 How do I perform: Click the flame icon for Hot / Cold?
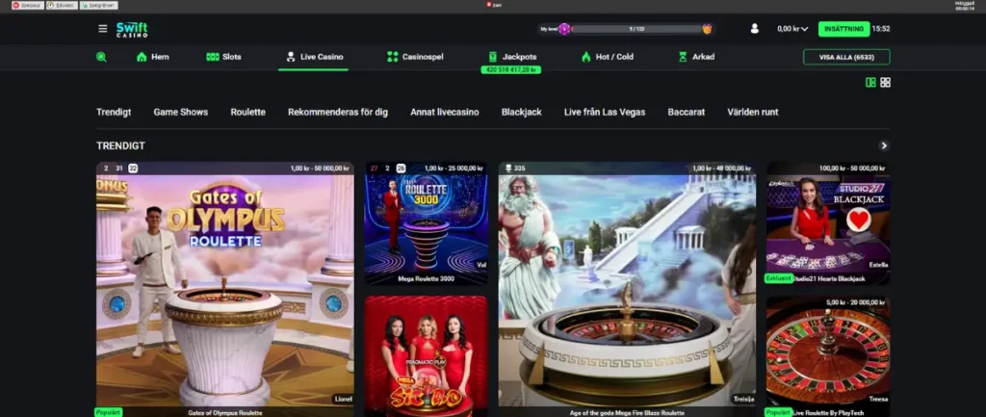pyautogui.click(x=586, y=57)
